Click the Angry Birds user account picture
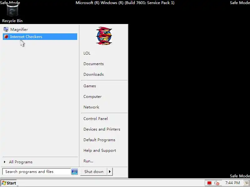 pyautogui.click(x=104, y=36)
